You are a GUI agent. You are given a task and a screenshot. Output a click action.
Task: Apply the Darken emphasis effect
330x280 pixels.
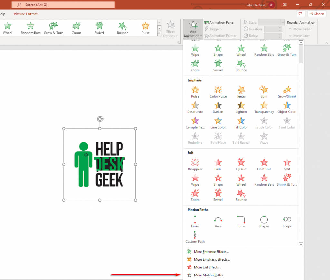pos(218,108)
